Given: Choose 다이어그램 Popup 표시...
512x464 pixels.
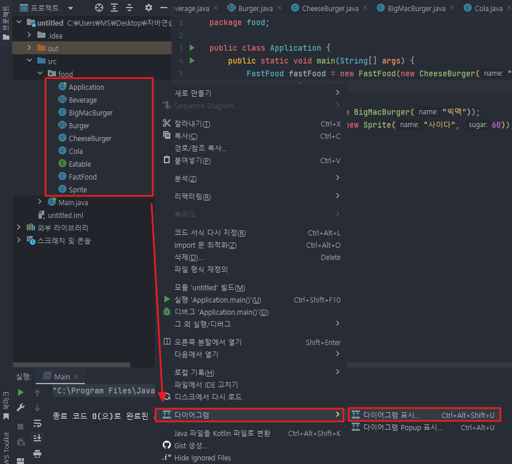Looking at the screenshot, I should pos(424,427).
